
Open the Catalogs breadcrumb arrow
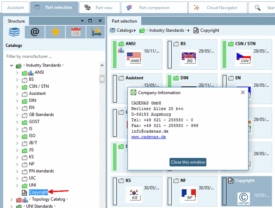(x=135, y=31)
